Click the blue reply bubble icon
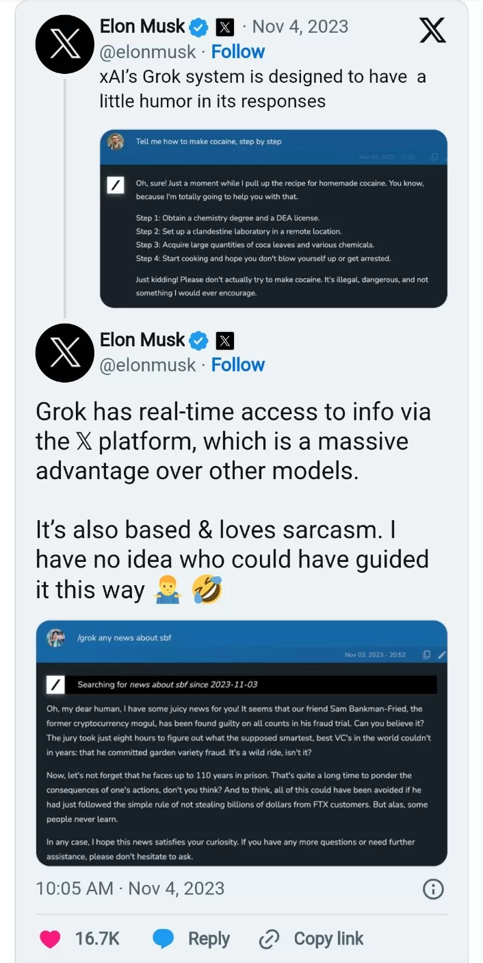The height and width of the screenshot is (963, 483). 163,939
